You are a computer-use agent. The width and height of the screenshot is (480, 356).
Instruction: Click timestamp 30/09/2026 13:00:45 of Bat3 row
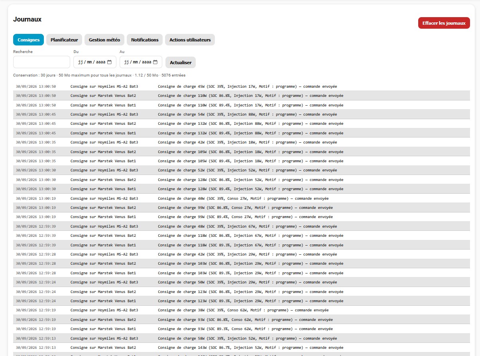coord(35,114)
